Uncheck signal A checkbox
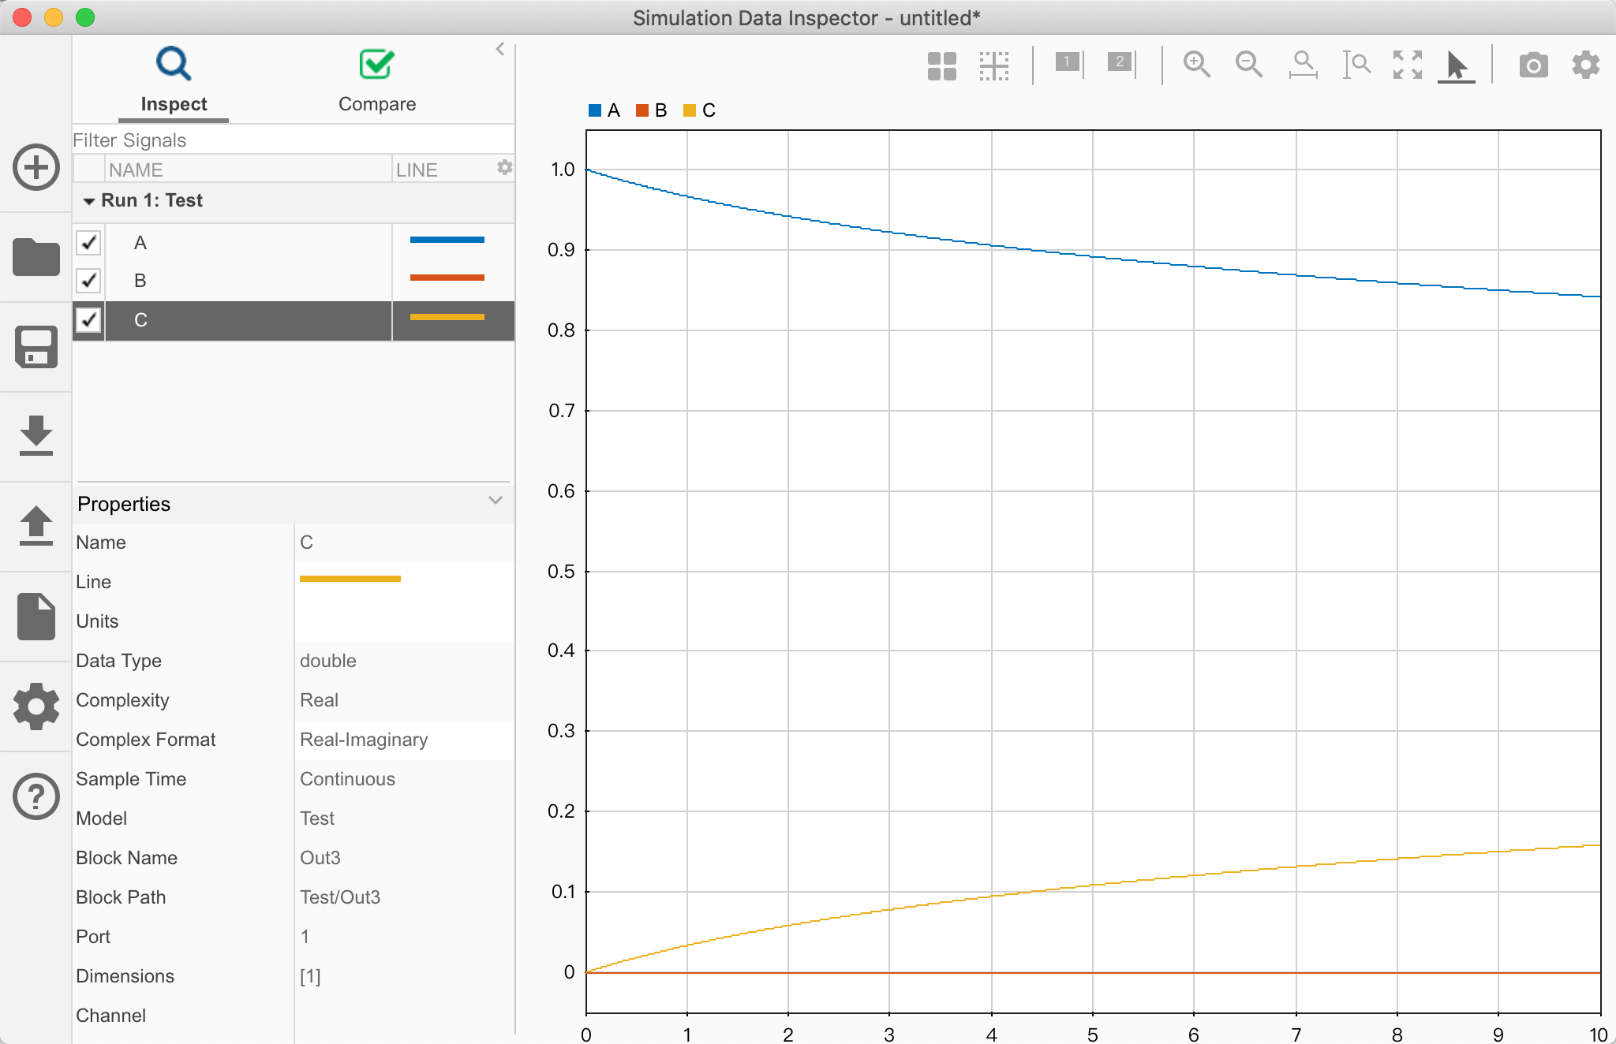 point(89,242)
